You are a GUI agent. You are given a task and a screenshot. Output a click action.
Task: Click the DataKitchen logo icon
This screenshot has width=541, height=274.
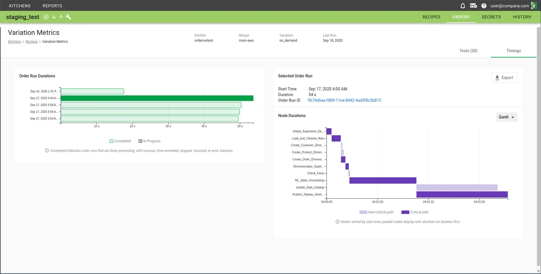(x=534, y=6)
